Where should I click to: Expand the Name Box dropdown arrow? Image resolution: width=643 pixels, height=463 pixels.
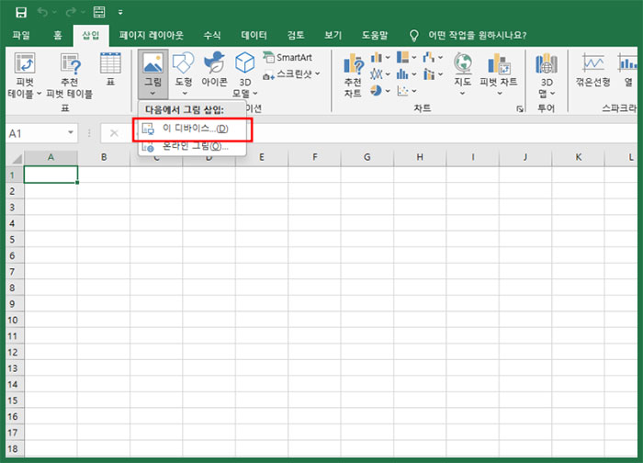point(71,133)
